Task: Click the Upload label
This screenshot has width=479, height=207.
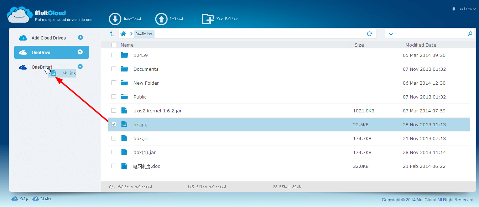Action: click(x=177, y=19)
